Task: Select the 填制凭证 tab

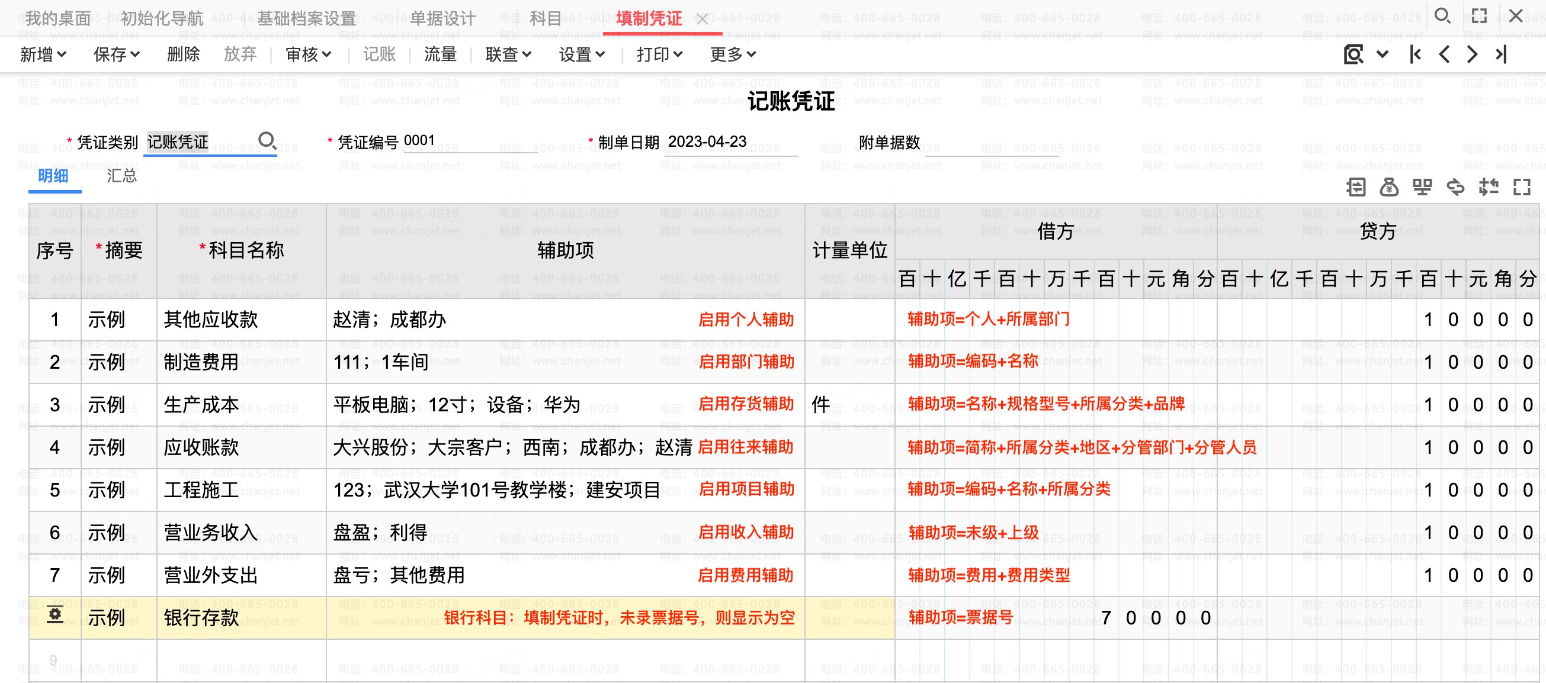Action: tap(649, 18)
